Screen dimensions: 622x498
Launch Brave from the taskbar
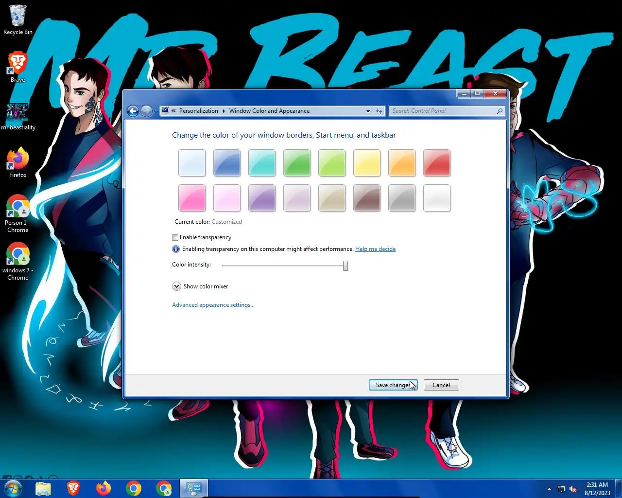pos(73,488)
